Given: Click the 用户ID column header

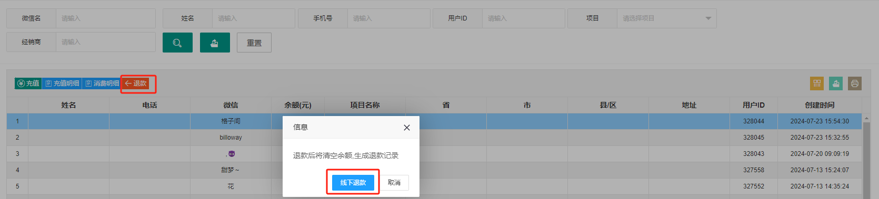Looking at the screenshot, I should click(754, 105).
